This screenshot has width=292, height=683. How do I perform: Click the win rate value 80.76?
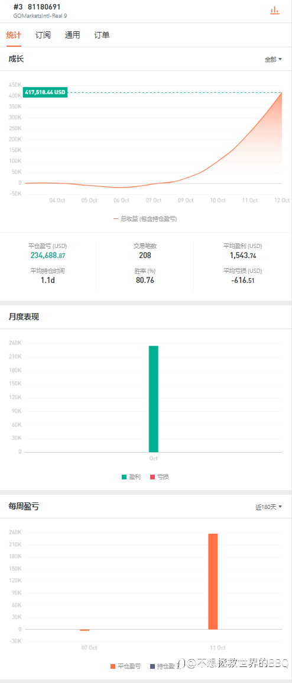click(x=145, y=280)
